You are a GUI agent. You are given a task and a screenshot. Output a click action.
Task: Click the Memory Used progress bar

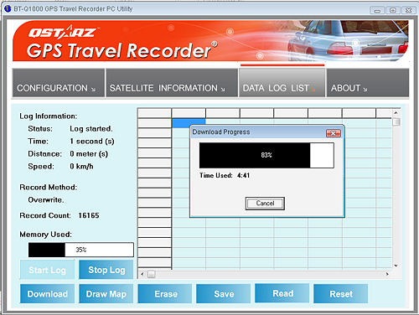tap(81, 250)
